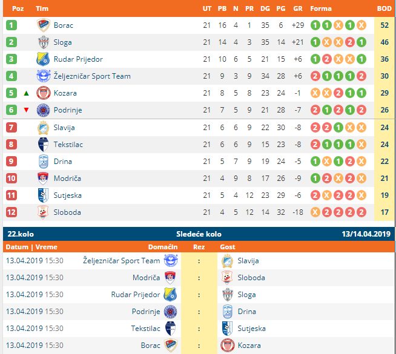The height and width of the screenshot is (354, 396).
Task: Click the Sloboda crest in standings table
Action: click(x=43, y=212)
